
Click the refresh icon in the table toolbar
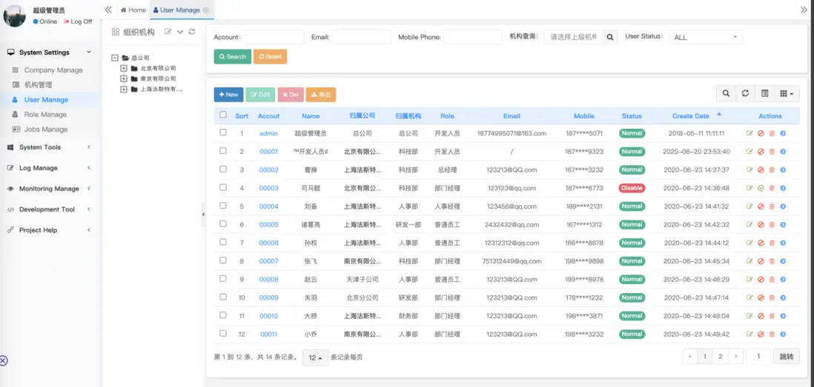pos(745,94)
